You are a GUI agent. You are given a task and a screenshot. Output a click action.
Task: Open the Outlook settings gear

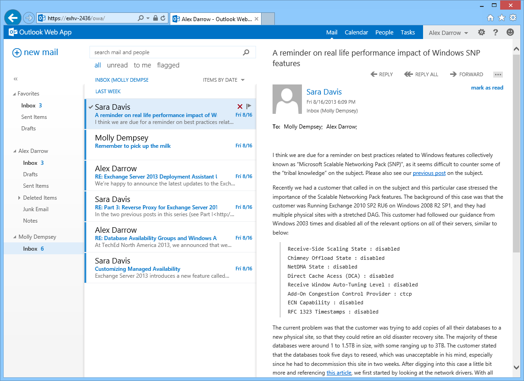pos(481,32)
